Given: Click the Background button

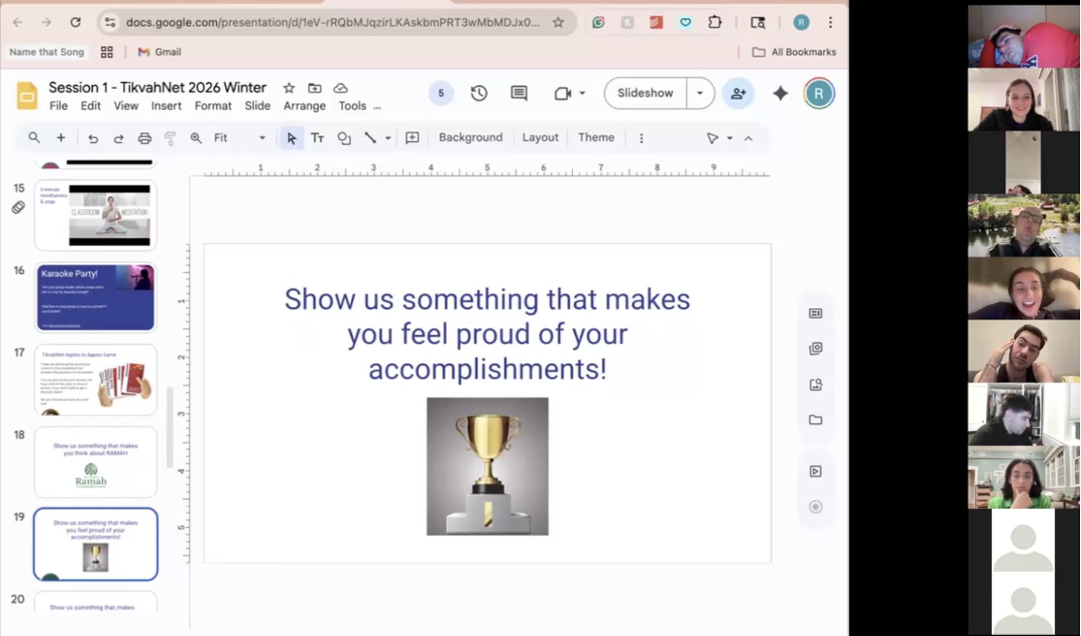Looking at the screenshot, I should point(470,137).
